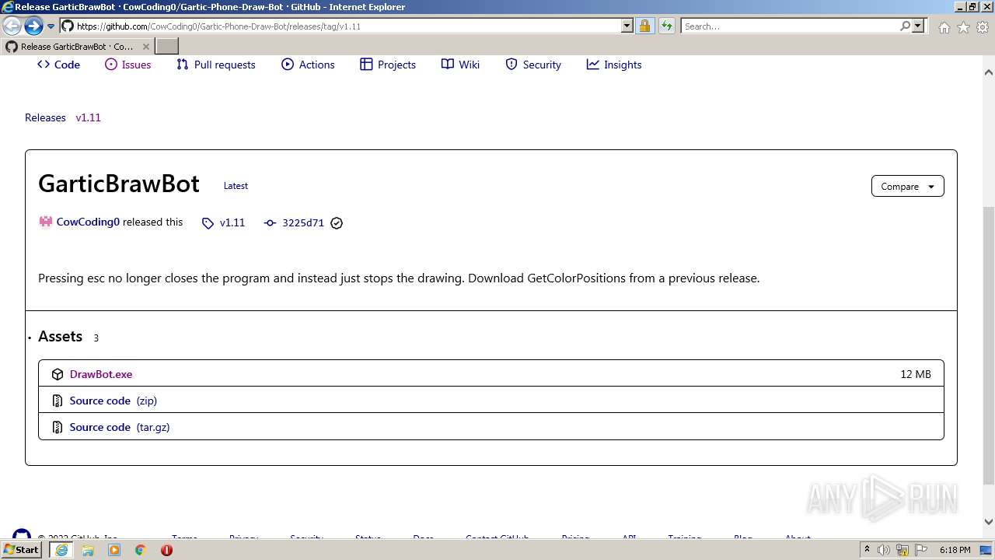Close the Release GarticBrawBot tab
Screen dimensions: 995x560
pyautogui.click(x=145, y=47)
